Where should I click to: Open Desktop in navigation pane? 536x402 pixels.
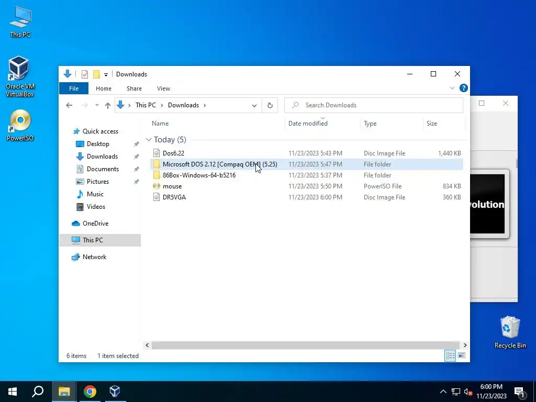(x=98, y=144)
